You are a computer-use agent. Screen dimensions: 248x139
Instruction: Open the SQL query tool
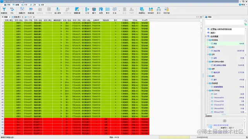12,10
